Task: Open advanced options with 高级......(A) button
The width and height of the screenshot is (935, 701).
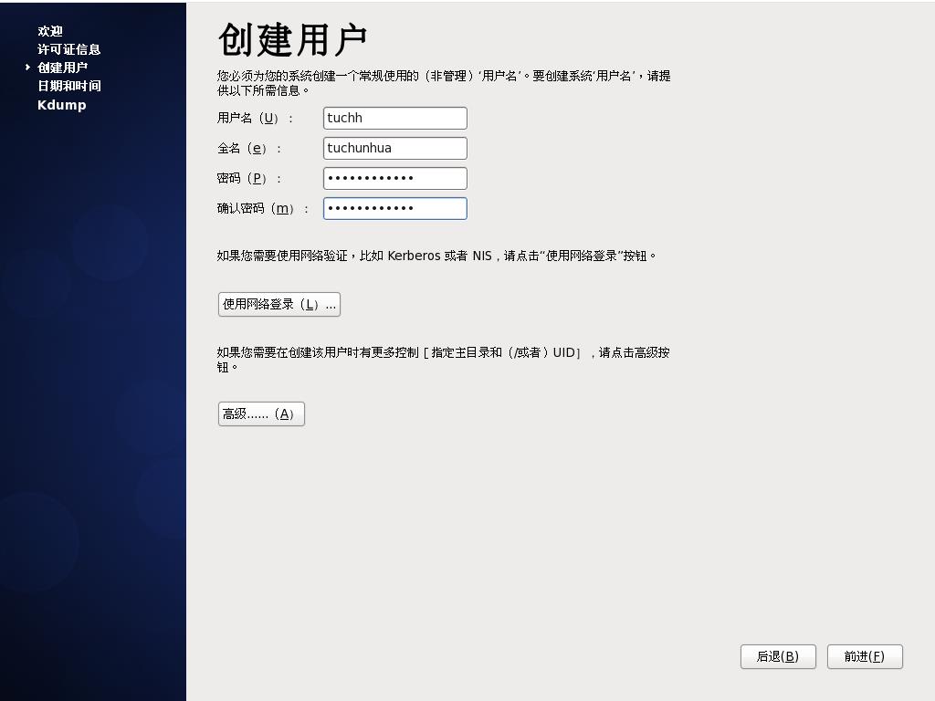Action: (261, 413)
